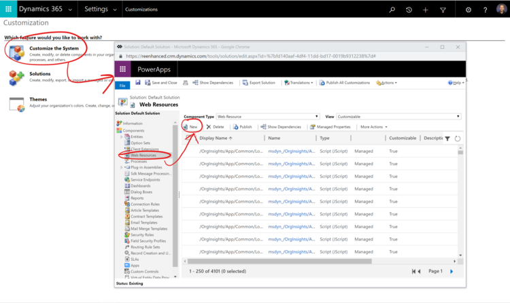Open the Component Type dropdown
The height and width of the screenshot is (303, 510).
click(x=268, y=116)
